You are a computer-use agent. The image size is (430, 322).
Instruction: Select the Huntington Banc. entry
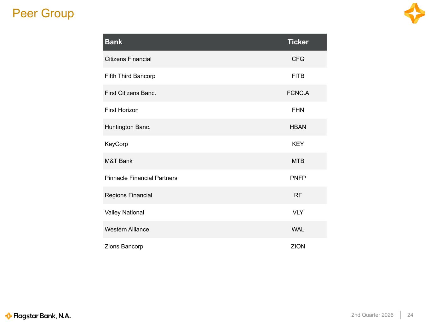(x=128, y=127)
